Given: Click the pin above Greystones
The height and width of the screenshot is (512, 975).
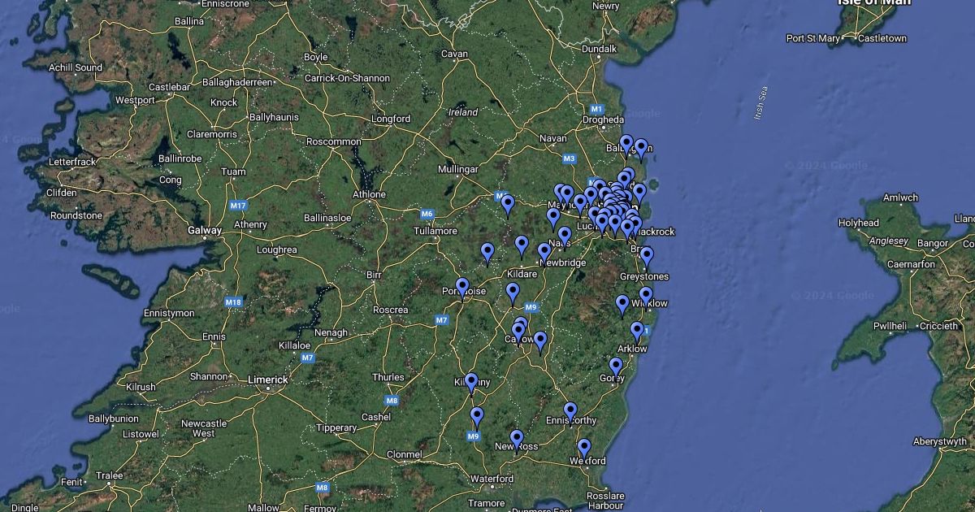Looking at the screenshot, I should pyautogui.click(x=647, y=258).
